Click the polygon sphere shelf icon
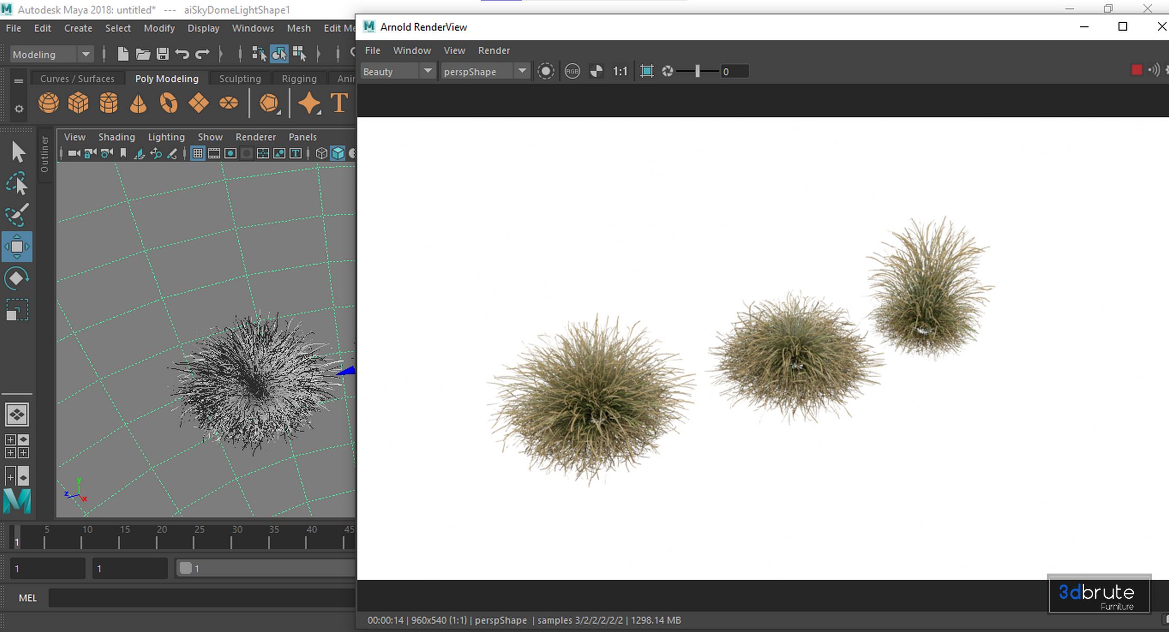The image size is (1169, 632). click(48, 103)
